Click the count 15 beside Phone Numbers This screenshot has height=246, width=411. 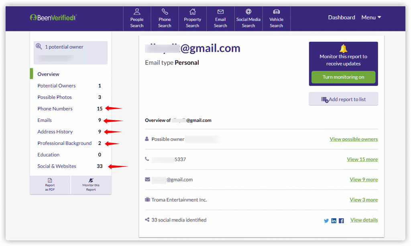tap(100, 109)
